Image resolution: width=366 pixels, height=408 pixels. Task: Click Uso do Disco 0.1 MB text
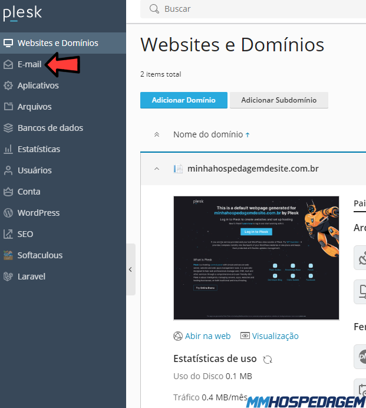point(213,376)
